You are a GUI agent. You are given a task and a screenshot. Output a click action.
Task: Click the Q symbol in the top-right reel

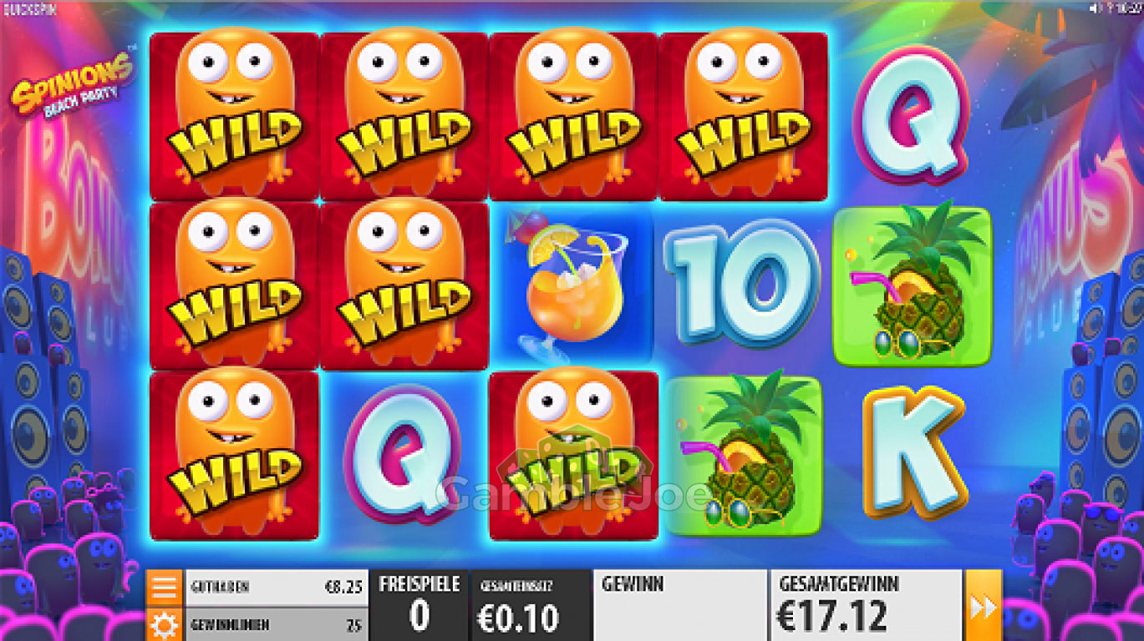coord(912,115)
